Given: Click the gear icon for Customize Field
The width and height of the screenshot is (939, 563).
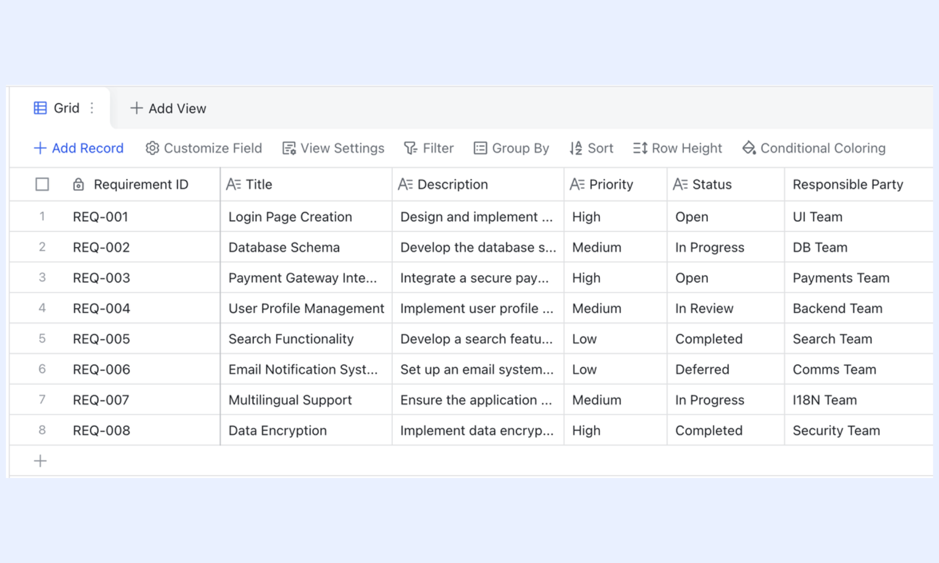Looking at the screenshot, I should tap(152, 148).
